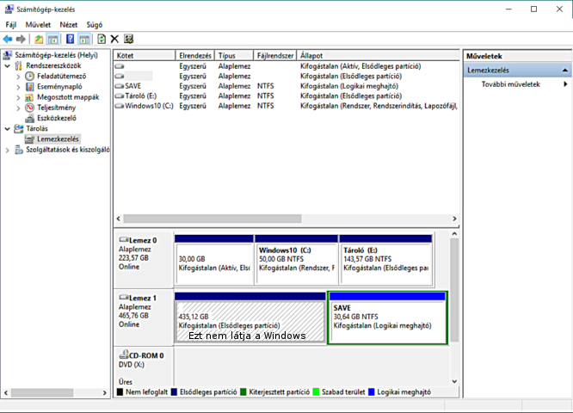Click the Nem lefoglalt legend swatch
The width and height of the screenshot is (573, 413).
[x=120, y=392]
